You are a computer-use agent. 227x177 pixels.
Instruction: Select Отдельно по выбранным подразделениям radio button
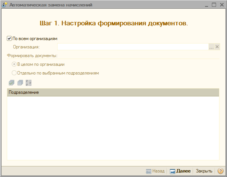click(x=14, y=73)
